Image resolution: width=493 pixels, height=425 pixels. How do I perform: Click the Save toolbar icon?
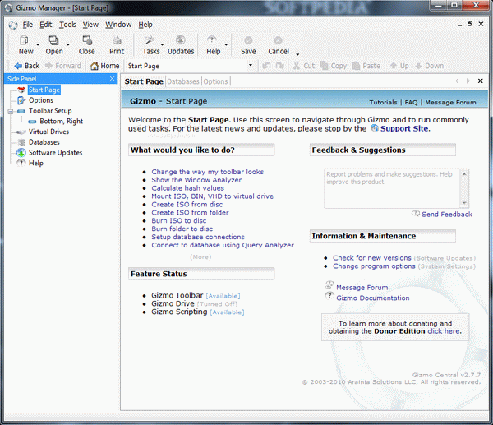(x=248, y=40)
